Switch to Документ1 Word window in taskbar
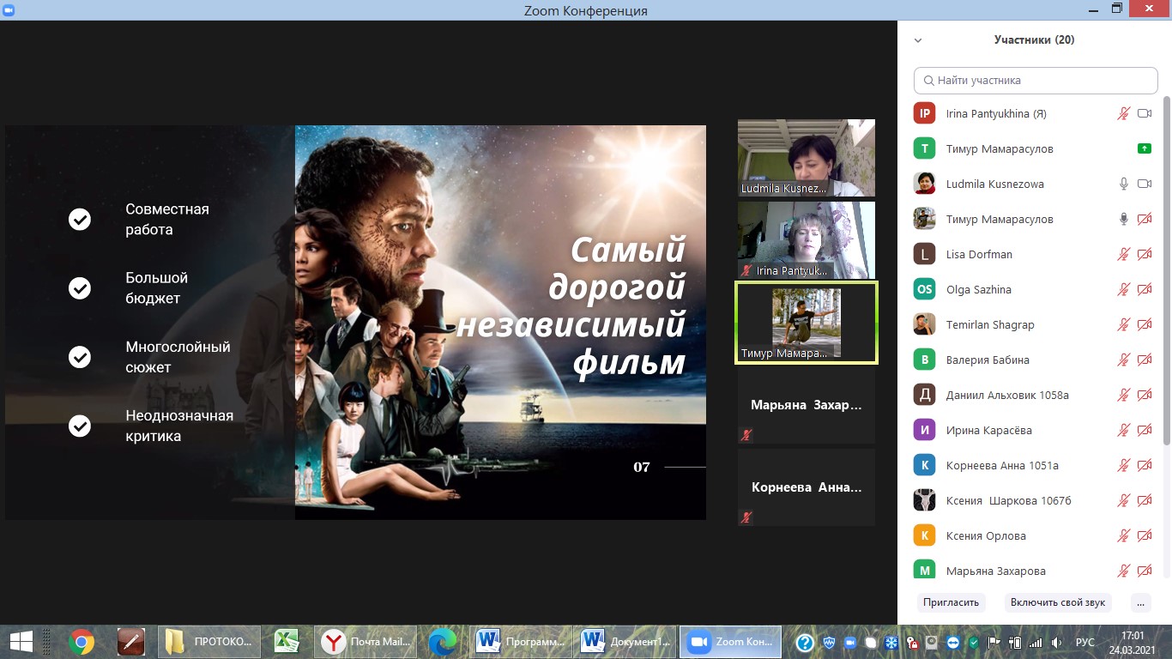This screenshot has width=1172, height=659. (625, 641)
